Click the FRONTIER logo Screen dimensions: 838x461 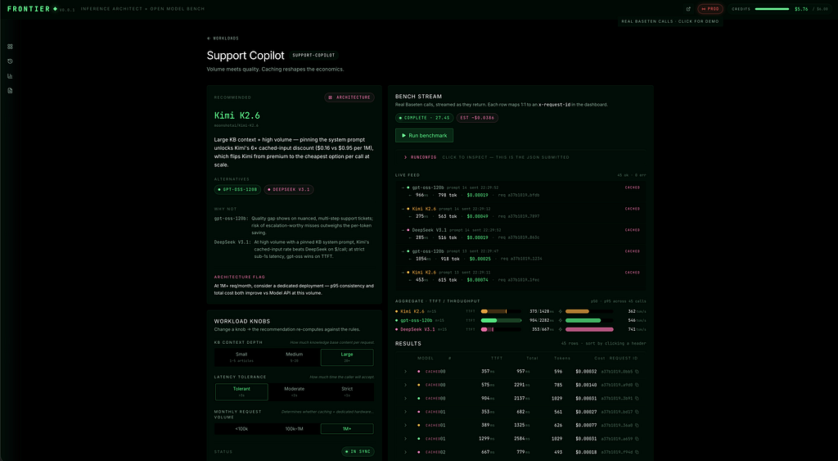pyautogui.click(x=32, y=9)
